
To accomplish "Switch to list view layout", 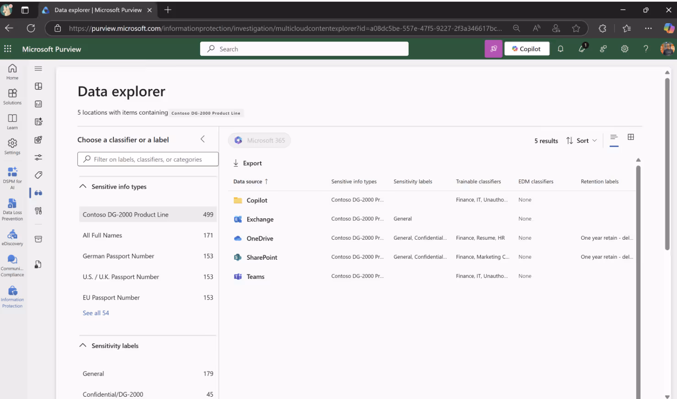I will 614,137.
